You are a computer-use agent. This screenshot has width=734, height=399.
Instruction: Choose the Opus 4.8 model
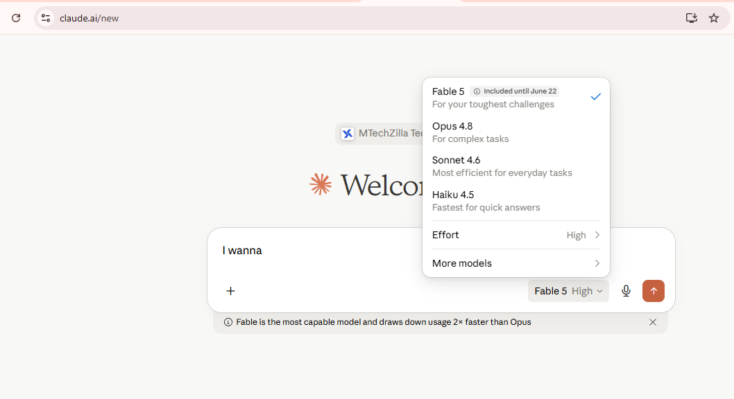tap(516, 132)
